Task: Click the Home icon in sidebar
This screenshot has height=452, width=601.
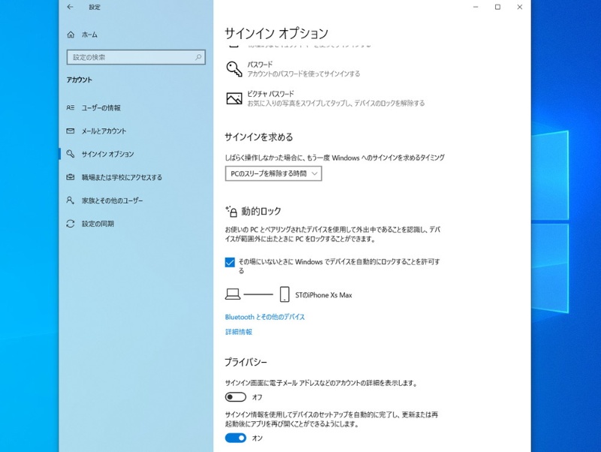Action: point(71,35)
